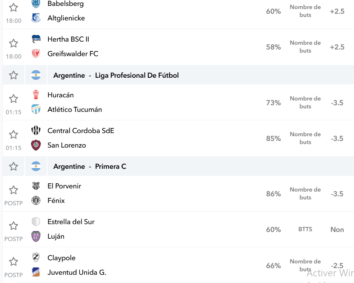Click the 85% prediction for Central Cordoba match
The height and width of the screenshot is (283, 354).
pyautogui.click(x=274, y=139)
